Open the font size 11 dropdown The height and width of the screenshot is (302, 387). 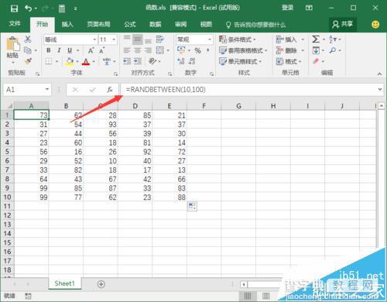click(114, 39)
